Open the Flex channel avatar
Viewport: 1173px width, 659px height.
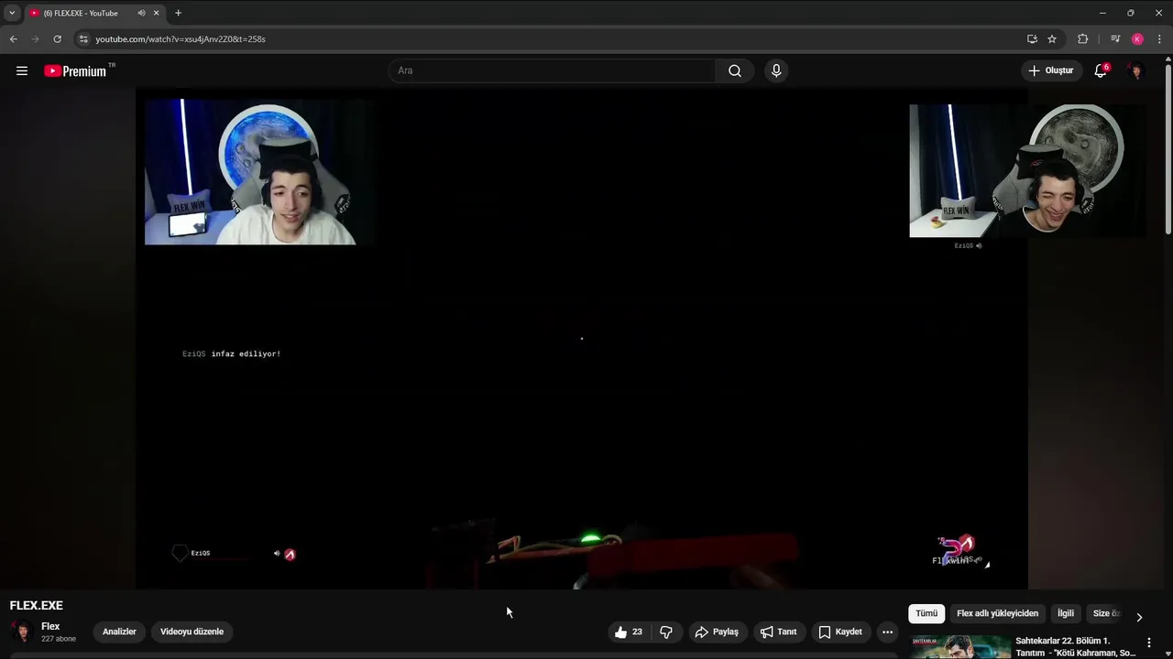coord(21,632)
